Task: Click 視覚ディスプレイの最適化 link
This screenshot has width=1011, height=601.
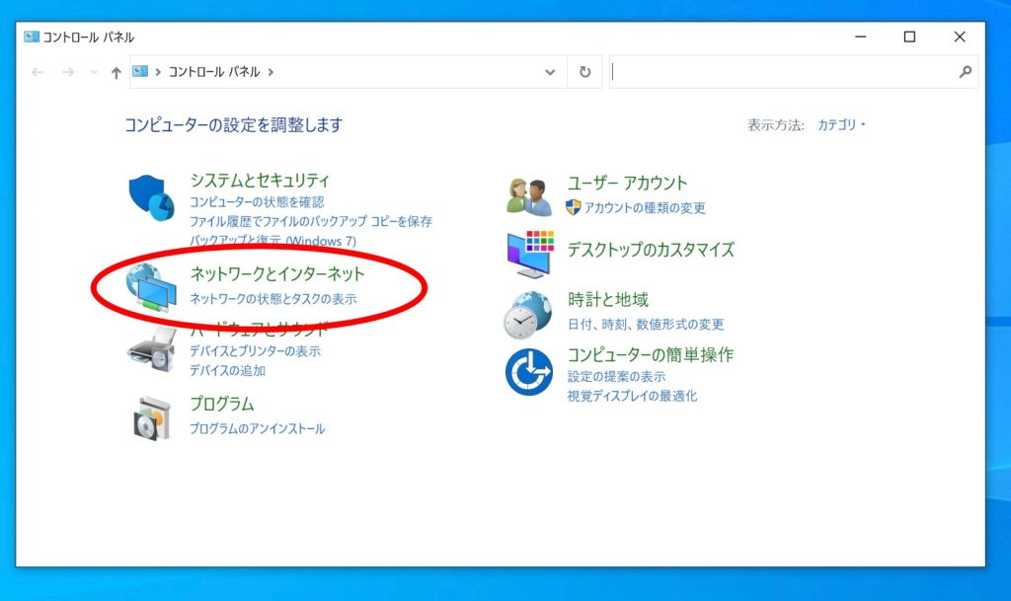Action: pos(632,396)
